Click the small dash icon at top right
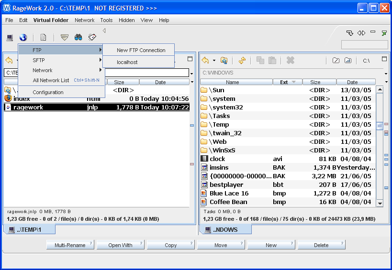This screenshot has width=392, height=270. pos(373,32)
